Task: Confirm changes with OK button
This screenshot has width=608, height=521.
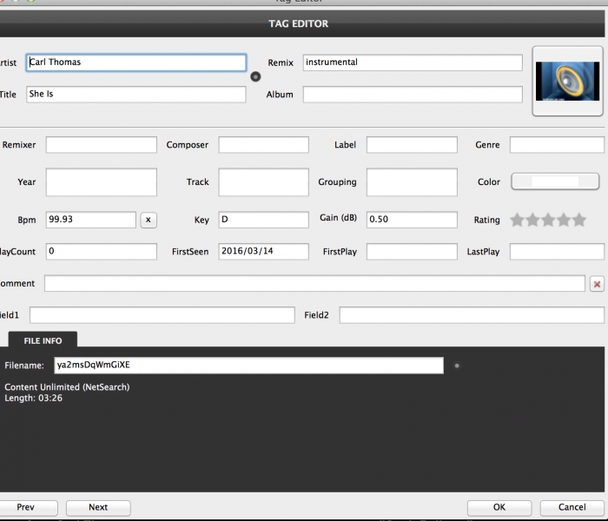Action: pos(499,507)
